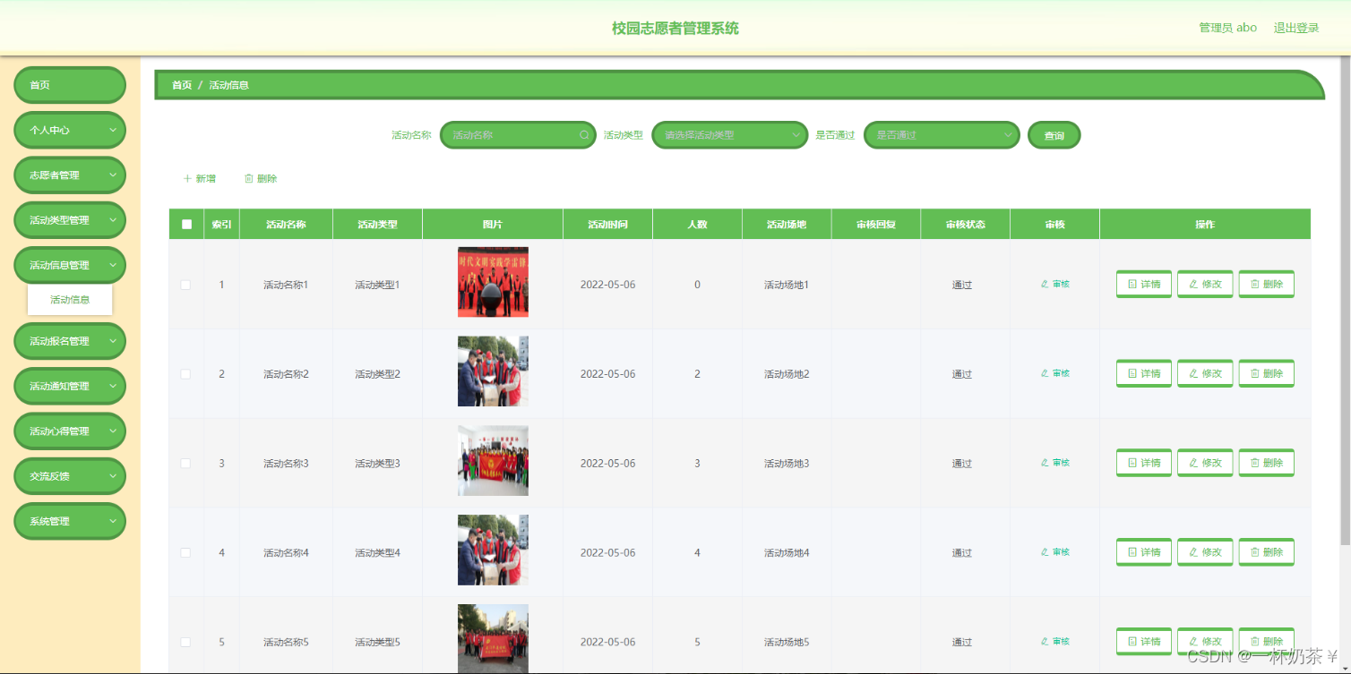
Task: Tick the checkbox for 活动名称1 row
Action: (186, 285)
